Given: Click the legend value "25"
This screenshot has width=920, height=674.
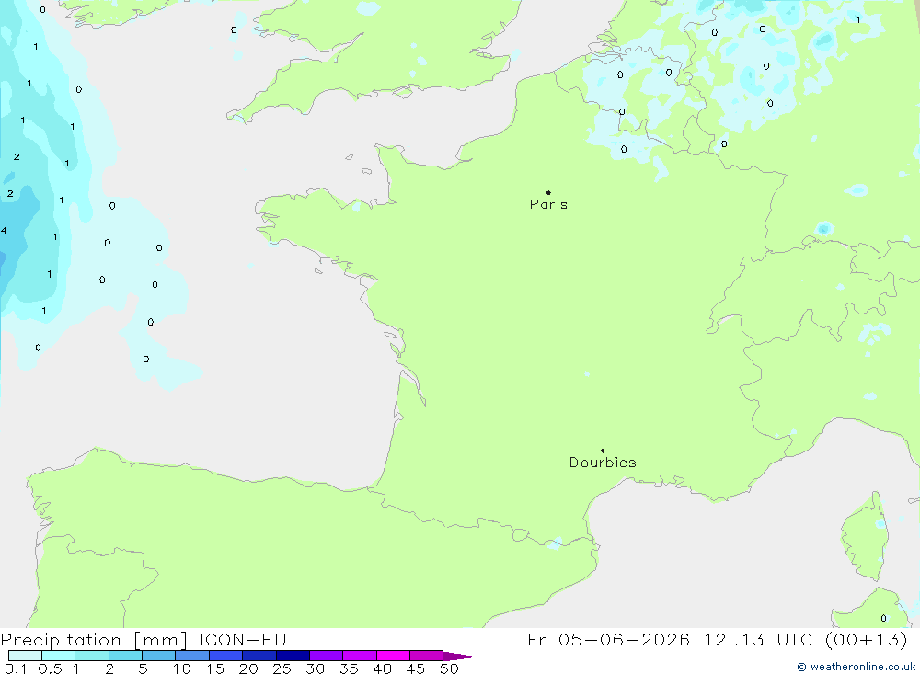Looking at the screenshot, I should [x=282, y=668].
